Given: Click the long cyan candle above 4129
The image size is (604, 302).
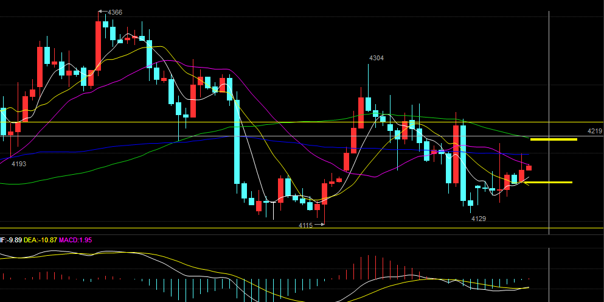Looking at the screenshot, I should [463, 163].
